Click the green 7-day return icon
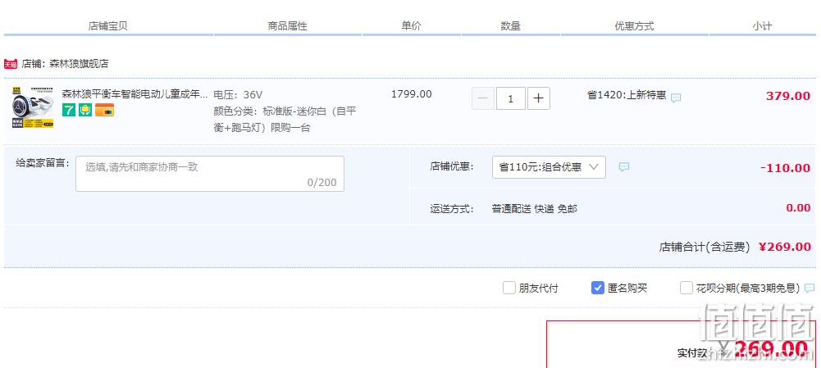821x368 pixels. 69,110
